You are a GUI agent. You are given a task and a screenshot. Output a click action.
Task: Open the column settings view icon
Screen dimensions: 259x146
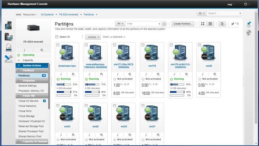pyautogui.click(x=222, y=24)
